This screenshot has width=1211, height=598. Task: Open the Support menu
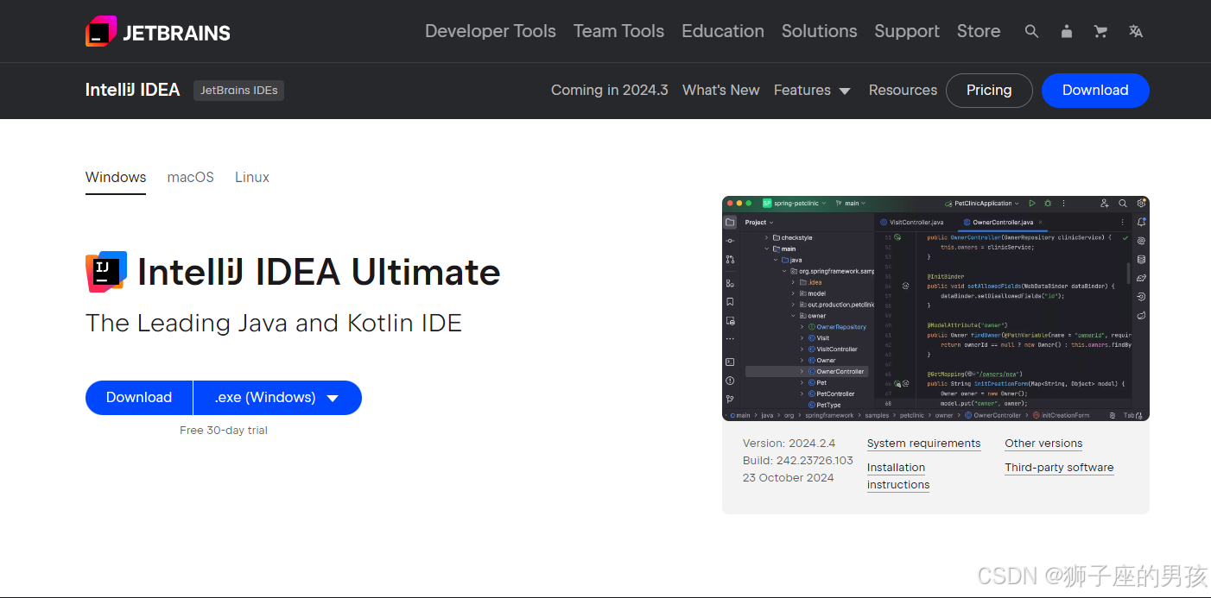pos(907,31)
